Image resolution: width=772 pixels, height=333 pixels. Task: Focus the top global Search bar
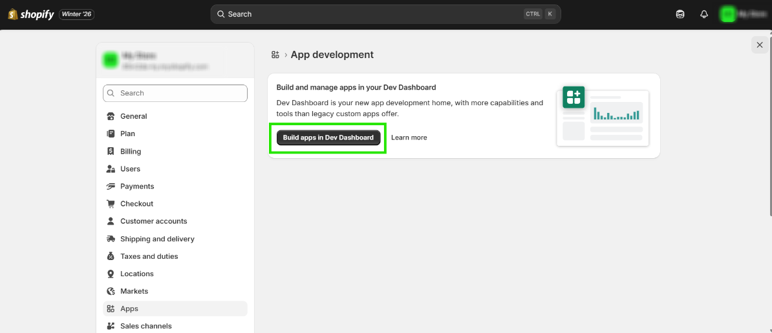(385, 14)
